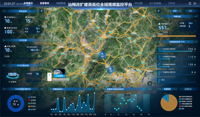Open the 视频管理 tab
This screenshot has width=200, height=117.
pos(61,3)
